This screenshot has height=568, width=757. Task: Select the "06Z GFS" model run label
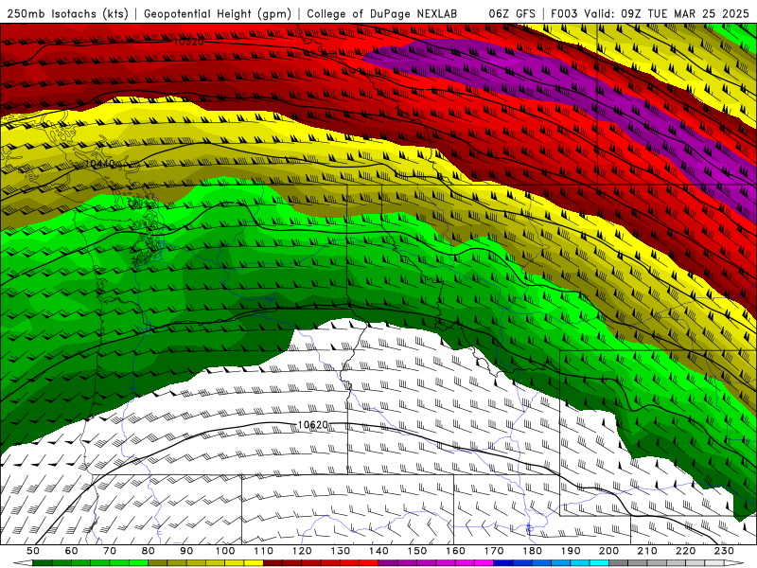point(512,13)
